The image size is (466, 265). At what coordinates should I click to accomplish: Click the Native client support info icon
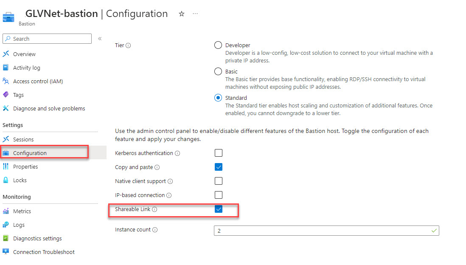(x=170, y=181)
